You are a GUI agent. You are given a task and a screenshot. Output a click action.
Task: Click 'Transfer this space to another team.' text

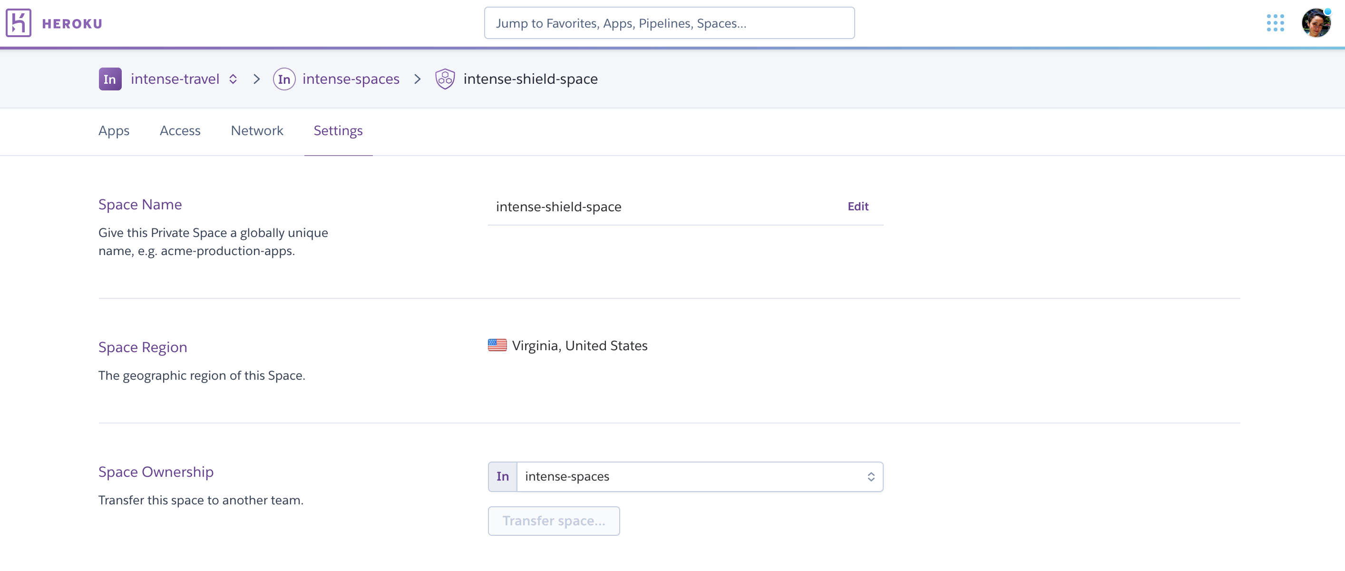click(201, 500)
